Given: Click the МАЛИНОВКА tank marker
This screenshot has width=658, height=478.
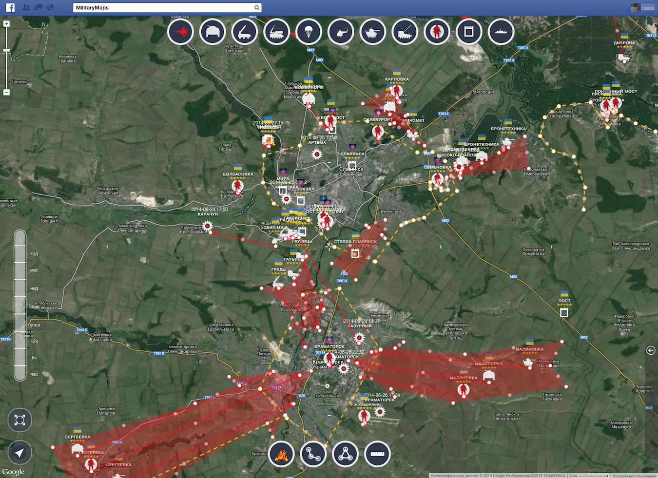Looking at the screenshot, I should tap(528, 362).
